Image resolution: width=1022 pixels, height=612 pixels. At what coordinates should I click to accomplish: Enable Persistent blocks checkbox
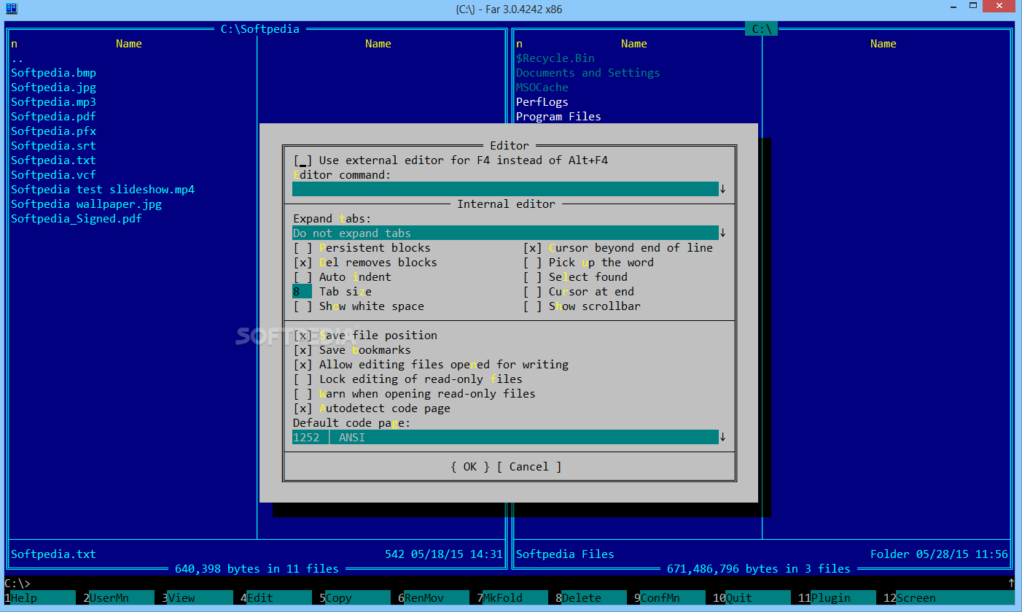(x=303, y=248)
